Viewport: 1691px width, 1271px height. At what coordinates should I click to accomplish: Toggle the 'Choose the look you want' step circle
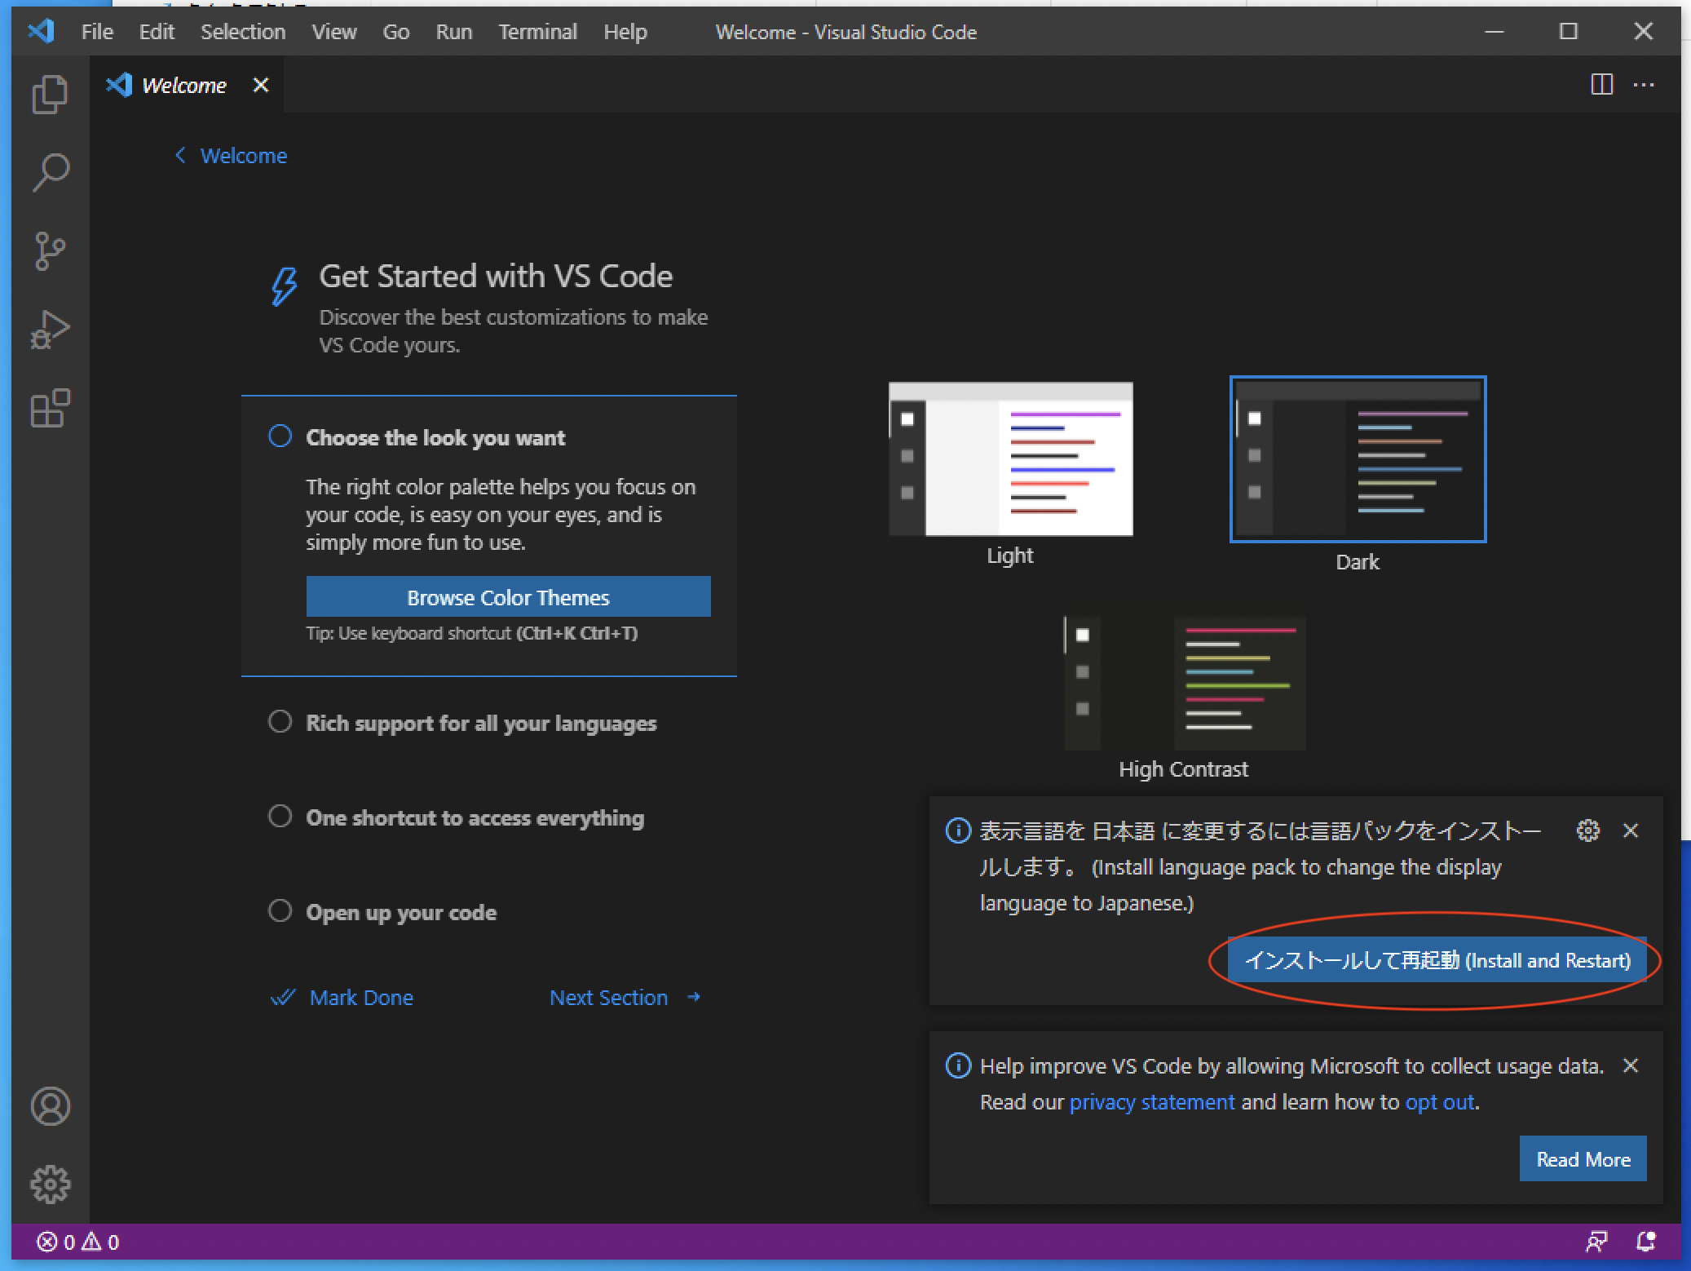280,436
